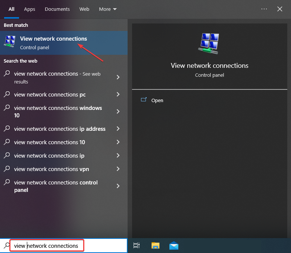Expand arrow for 'view network connections ip'
The image size is (291, 253).
(118, 155)
